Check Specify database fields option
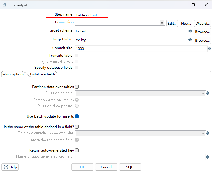Image resolution: width=212 pixels, height=172 pixels. tap(77, 67)
